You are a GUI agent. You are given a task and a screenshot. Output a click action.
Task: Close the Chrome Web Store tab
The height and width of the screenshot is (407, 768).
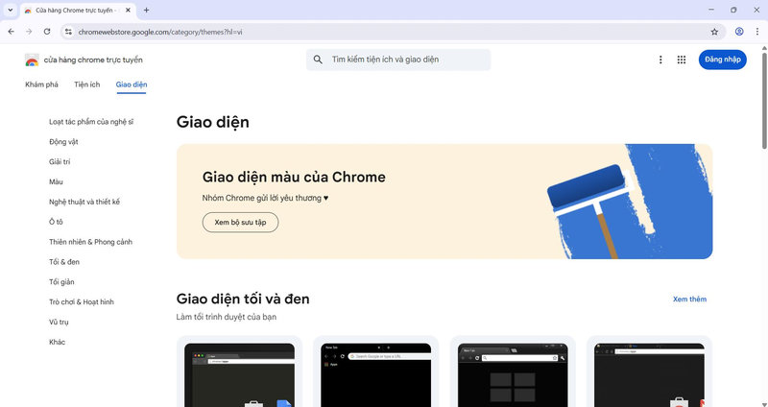point(129,10)
